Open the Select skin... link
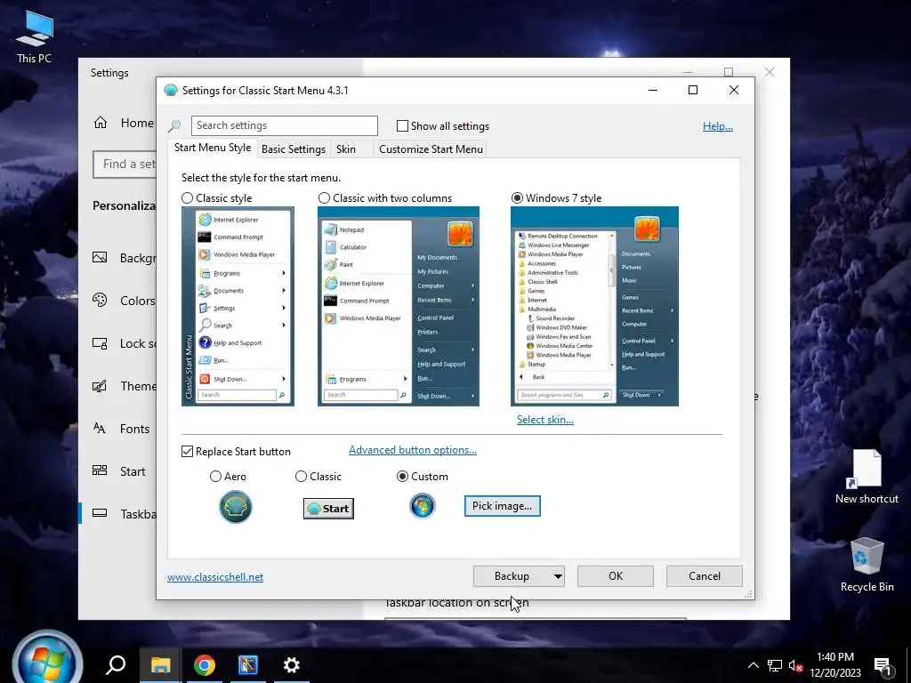Viewport: 911px width, 683px height. tap(545, 420)
